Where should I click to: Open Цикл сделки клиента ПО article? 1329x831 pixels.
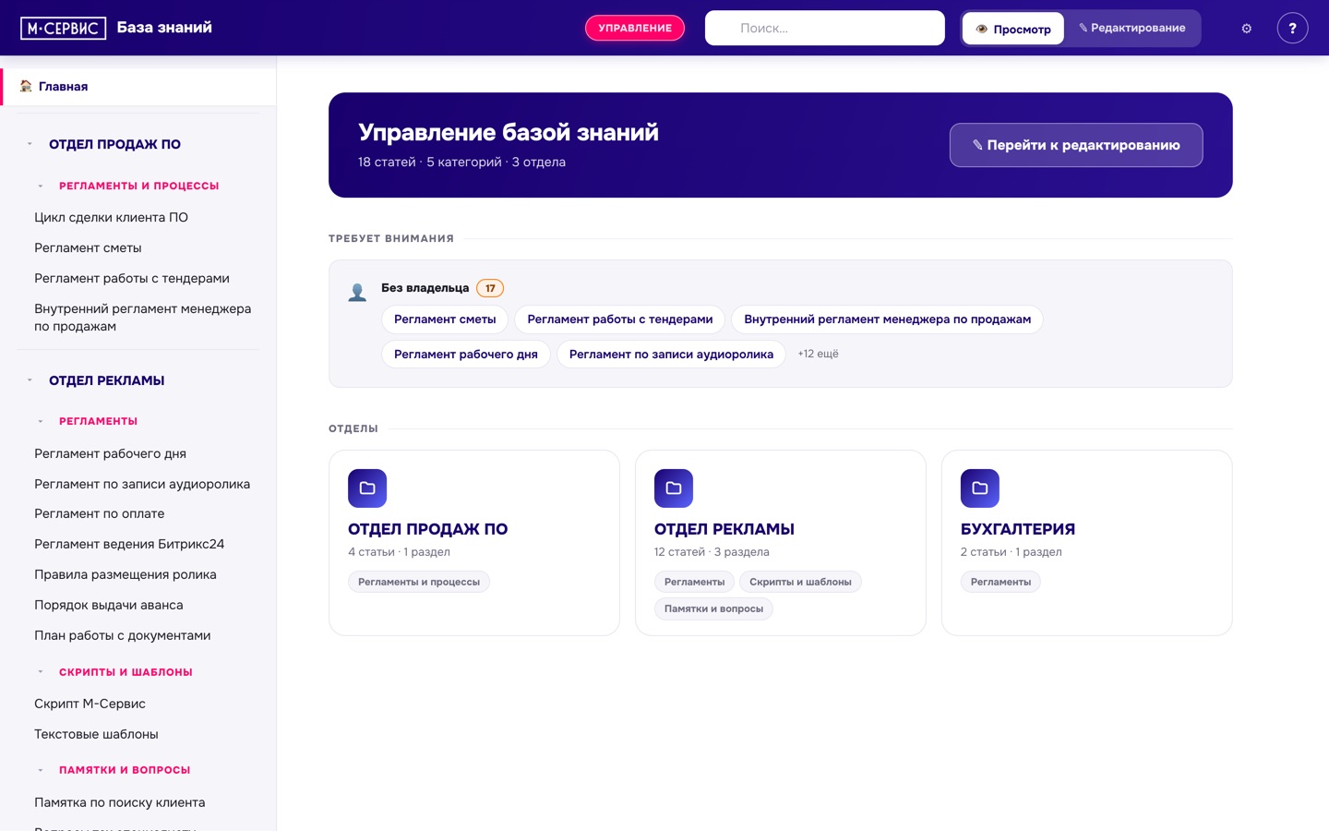(x=111, y=217)
